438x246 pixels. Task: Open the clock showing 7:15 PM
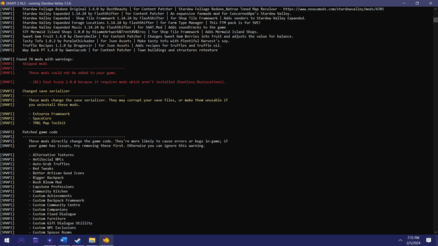pos(413,240)
